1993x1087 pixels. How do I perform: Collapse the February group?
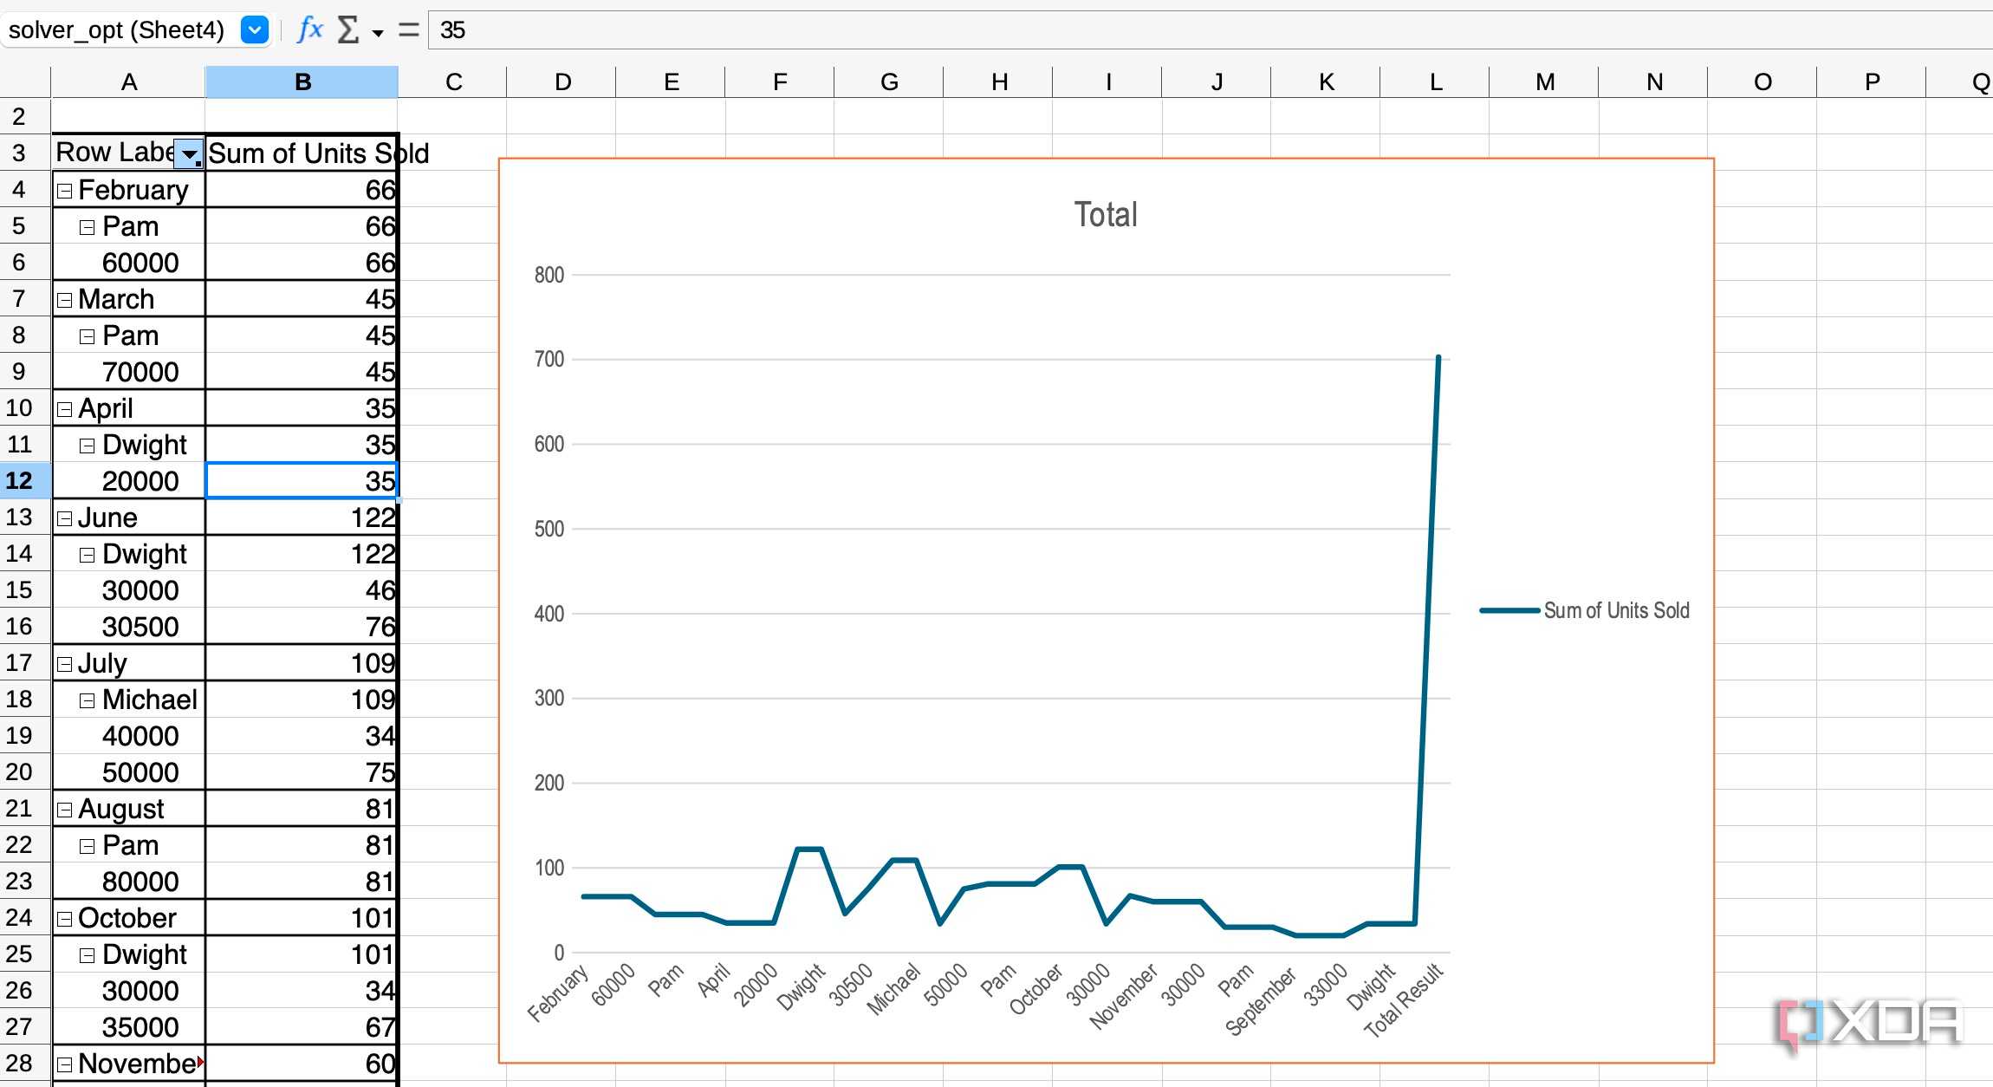click(64, 191)
